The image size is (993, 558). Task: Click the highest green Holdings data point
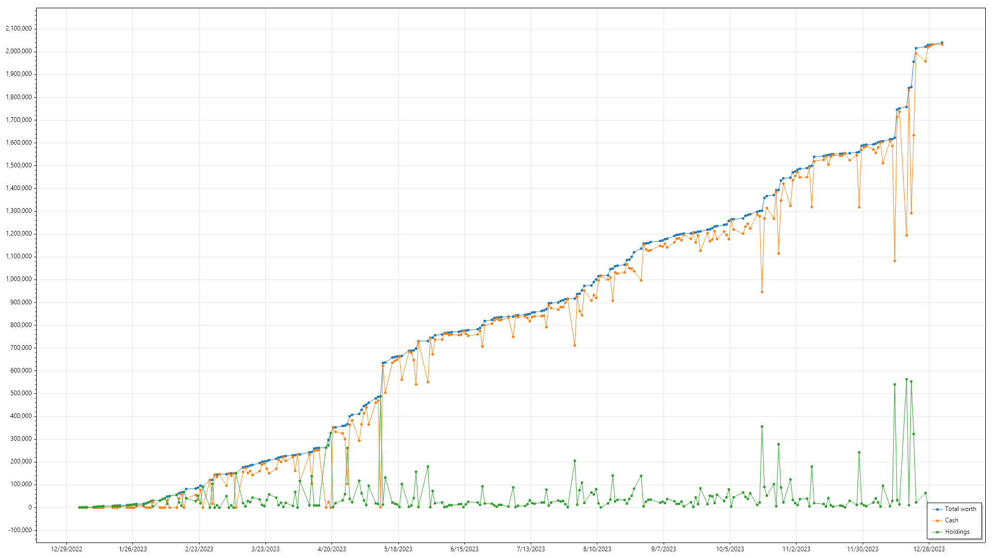(x=906, y=379)
